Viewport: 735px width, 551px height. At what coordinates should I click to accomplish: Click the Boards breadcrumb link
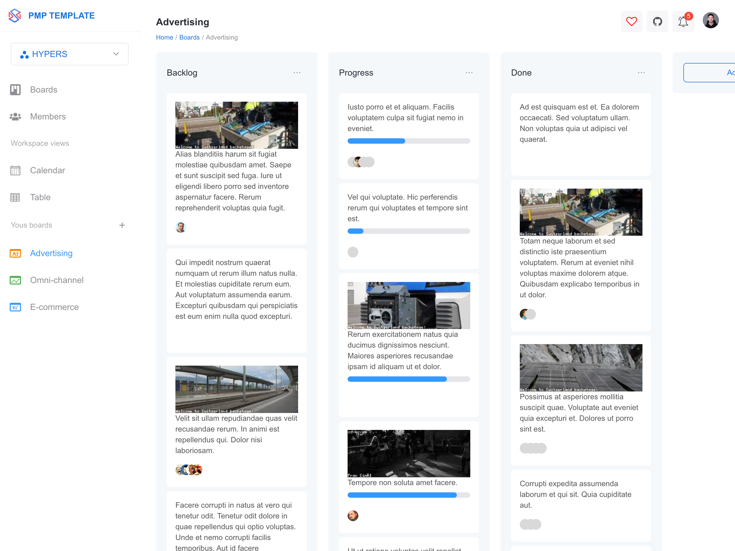tap(189, 37)
